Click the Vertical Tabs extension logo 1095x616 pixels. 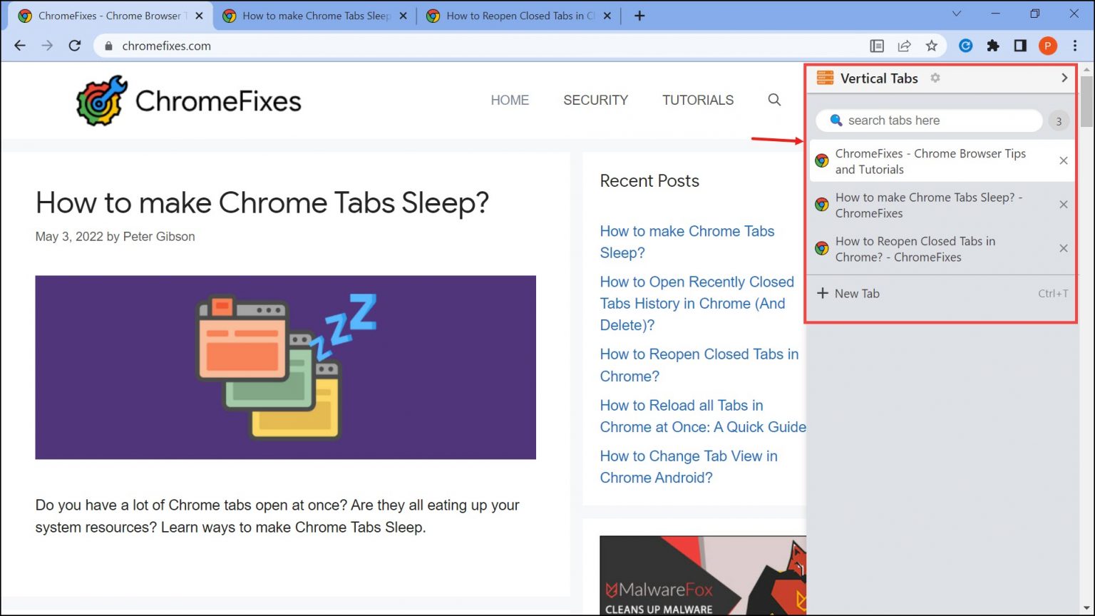(825, 78)
